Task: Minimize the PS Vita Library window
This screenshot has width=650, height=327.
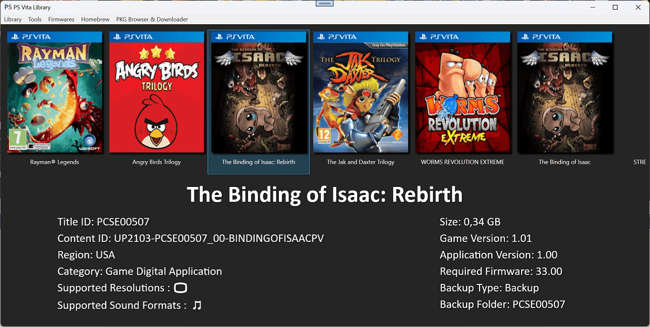Action: [591, 7]
